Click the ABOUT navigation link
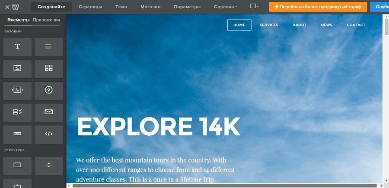The width and height of the screenshot is (389, 188). click(300, 25)
